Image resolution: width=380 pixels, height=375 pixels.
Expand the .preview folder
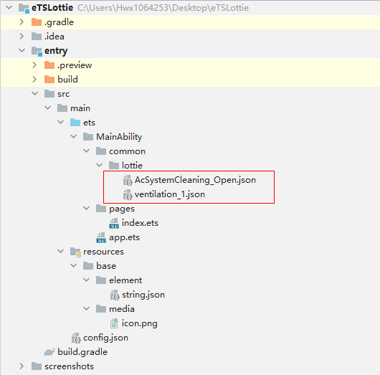(x=34, y=65)
